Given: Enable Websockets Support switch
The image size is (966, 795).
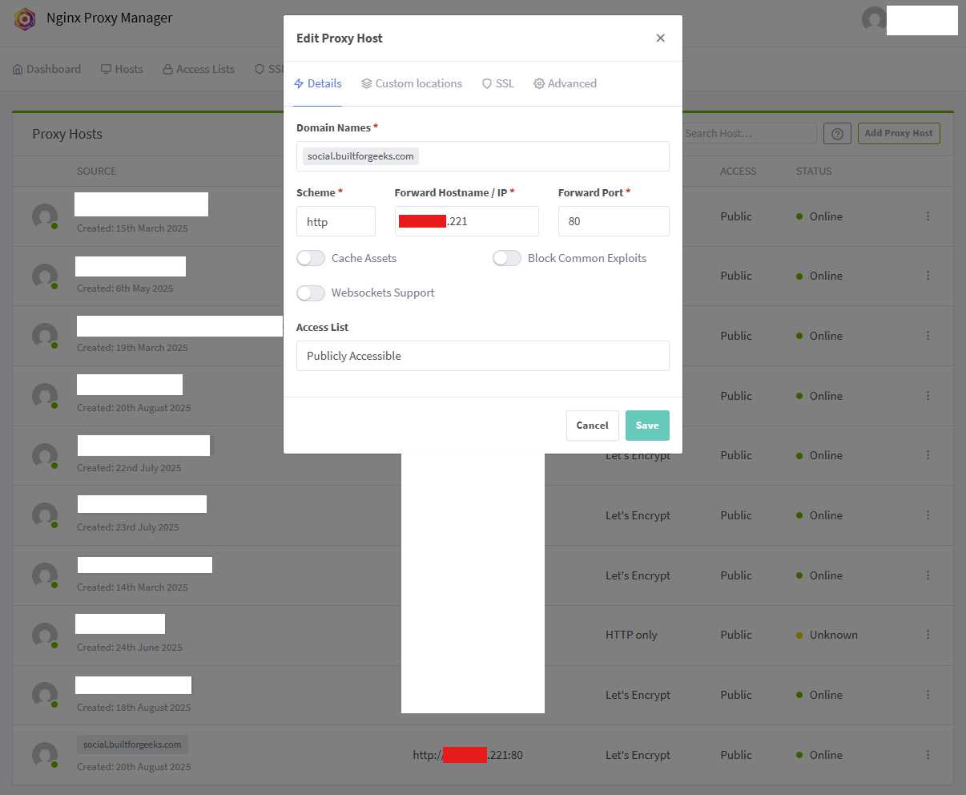Looking at the screenshot, I should pyautogui.click(x=311, y=293).
